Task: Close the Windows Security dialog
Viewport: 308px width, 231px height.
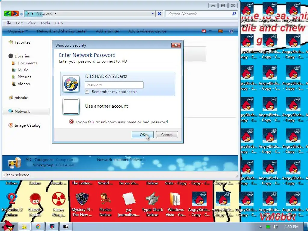Action: point(176,45)
